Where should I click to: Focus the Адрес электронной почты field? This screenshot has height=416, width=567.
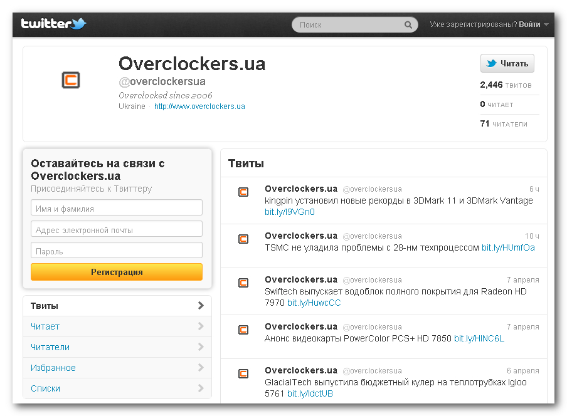point(117,229)
